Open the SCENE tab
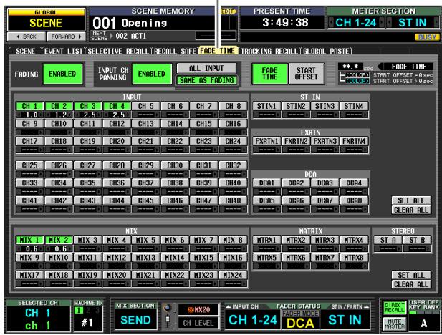 25,51
